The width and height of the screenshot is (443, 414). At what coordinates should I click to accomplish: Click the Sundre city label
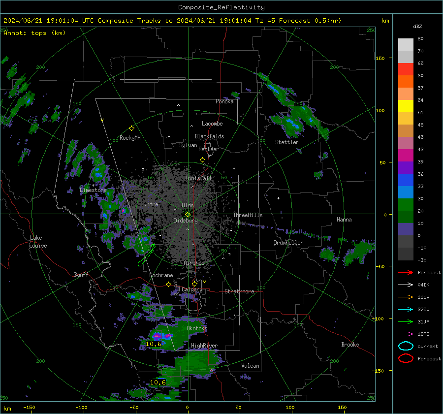pos(149,204)
